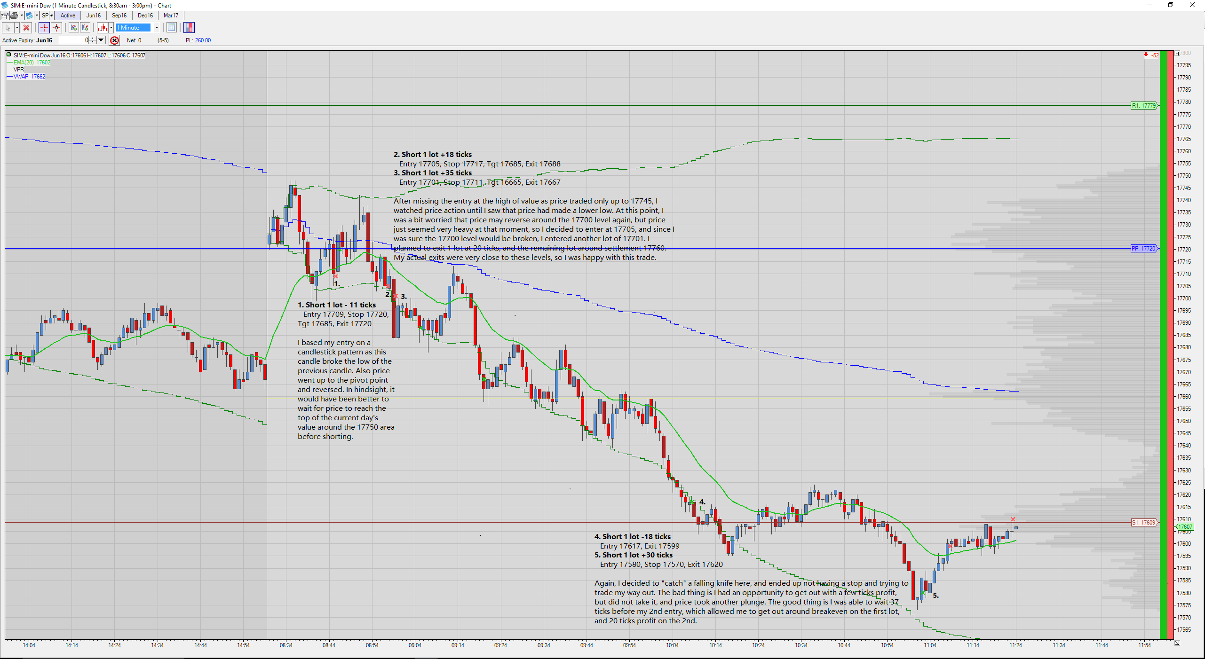Expand the print options dropdown arrow
This screenshot has width=1205, height=659.
[22, 16]
